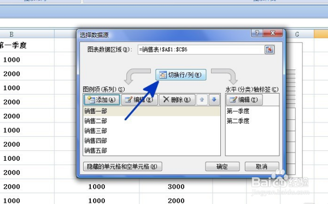Viewport: 328px width, 204px height.
Task: Click the Delete (删除) series button
Action: [x=177, y=100]
